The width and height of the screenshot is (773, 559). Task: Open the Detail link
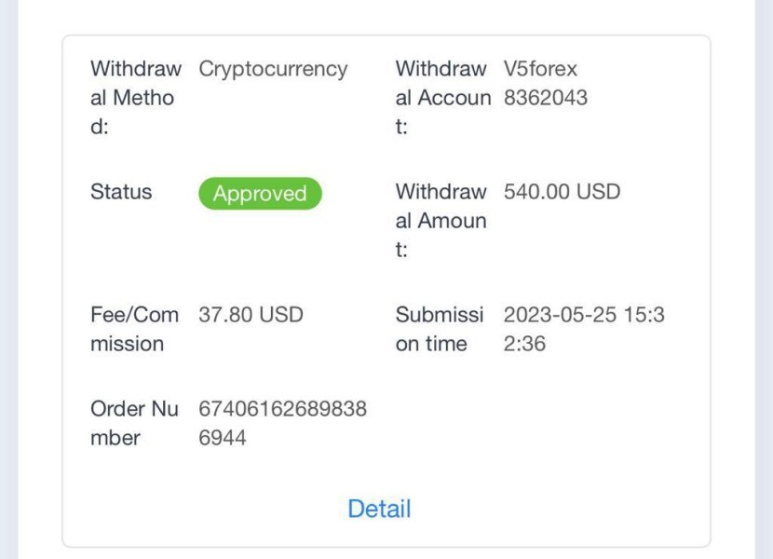tap(379, 509)
